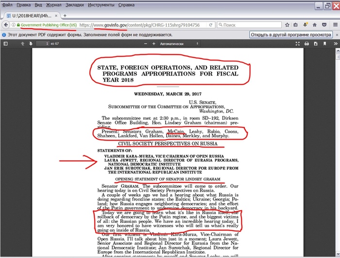Click the "Washington, DC." text
The height and width of the screenshot is (258, 340).
(x=216, y=111)
